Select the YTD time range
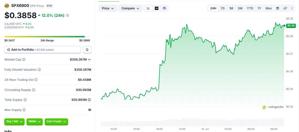The height and width of the screenshot is (132, 299). (250, 8)
